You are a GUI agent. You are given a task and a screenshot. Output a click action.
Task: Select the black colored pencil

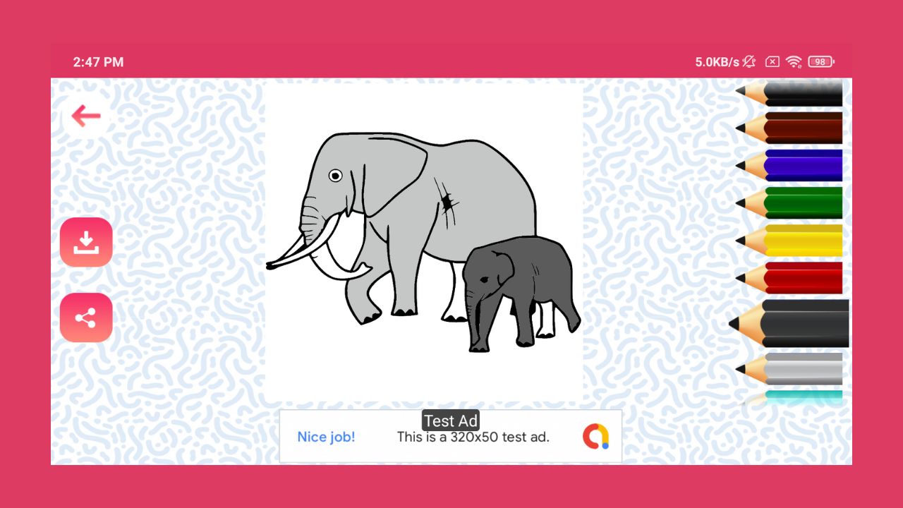(789, 92)
